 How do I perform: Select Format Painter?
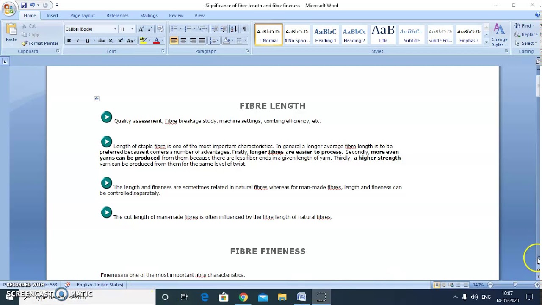40,43
